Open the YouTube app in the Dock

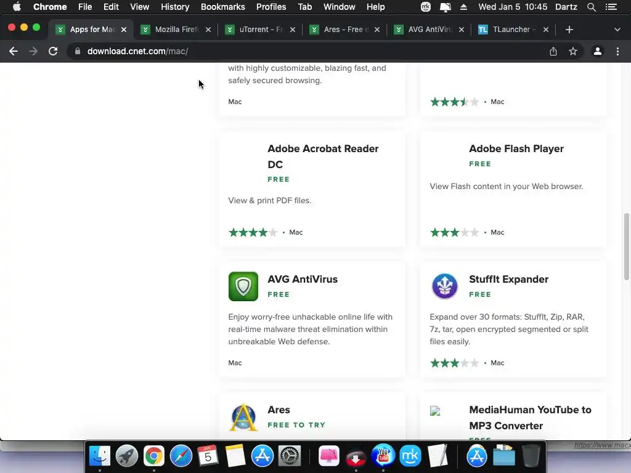point(383,455)
